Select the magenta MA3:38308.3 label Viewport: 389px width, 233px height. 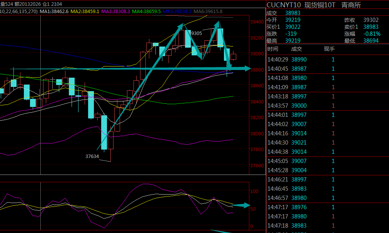pyautogui.click(x=115, y=12)
